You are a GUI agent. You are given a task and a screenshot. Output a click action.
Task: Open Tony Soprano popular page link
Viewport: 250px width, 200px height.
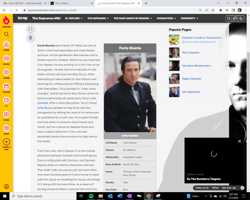(191, 53)
